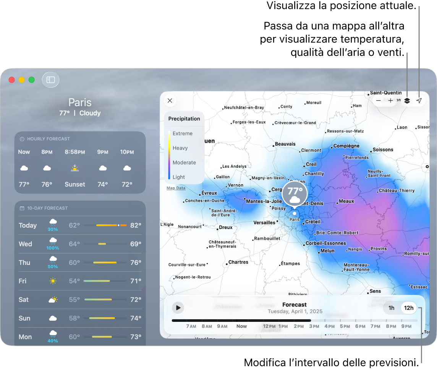Click the Sat partly sunny icon
Image resolution: width=437 pixels, height=370 pixels.
pyautogui.click(x=53, y=300)
